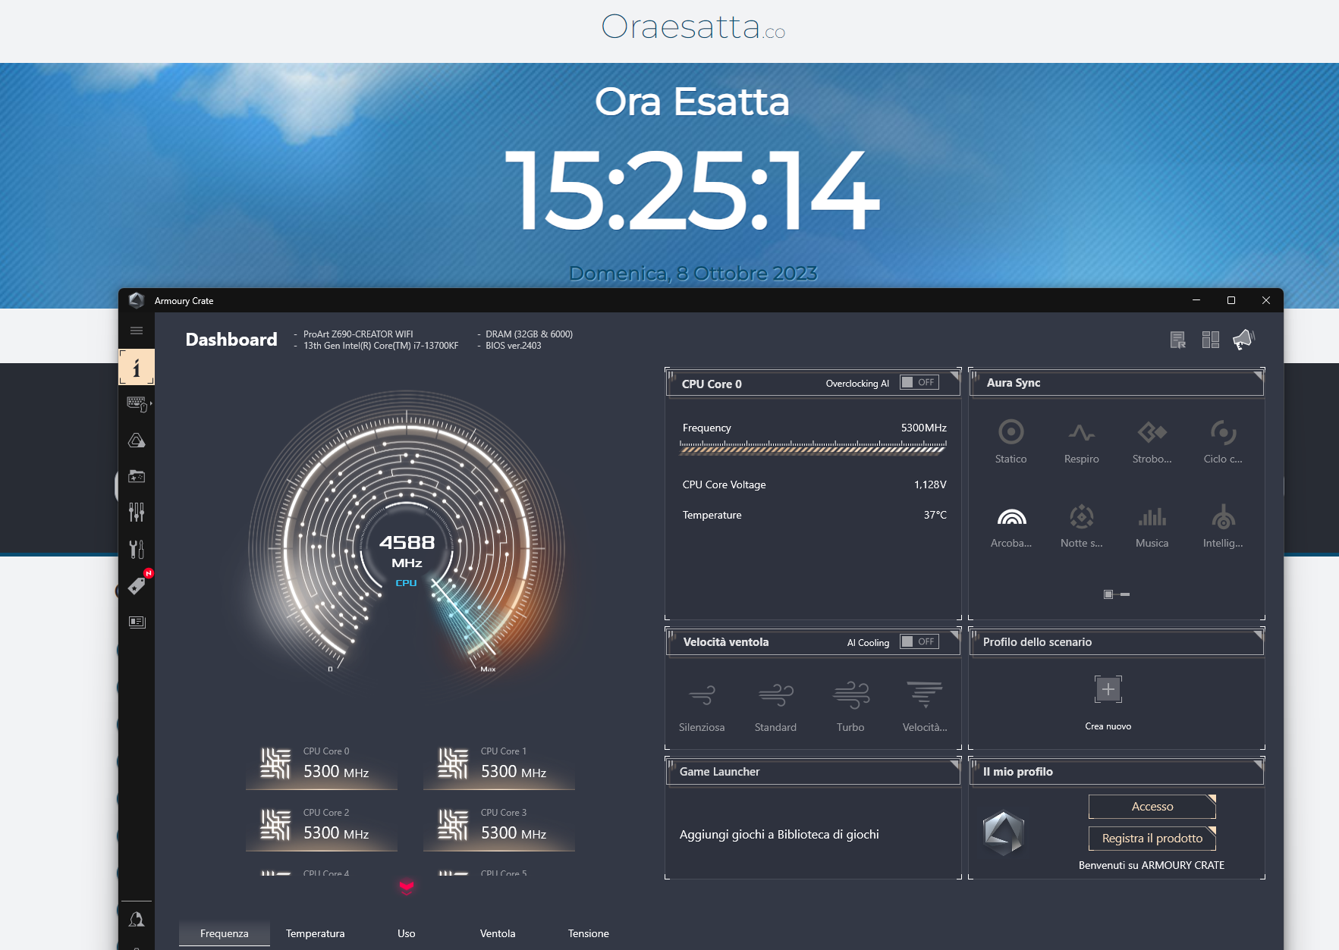
Task: Switch to the Ventola tab
Action: [498, 933]
